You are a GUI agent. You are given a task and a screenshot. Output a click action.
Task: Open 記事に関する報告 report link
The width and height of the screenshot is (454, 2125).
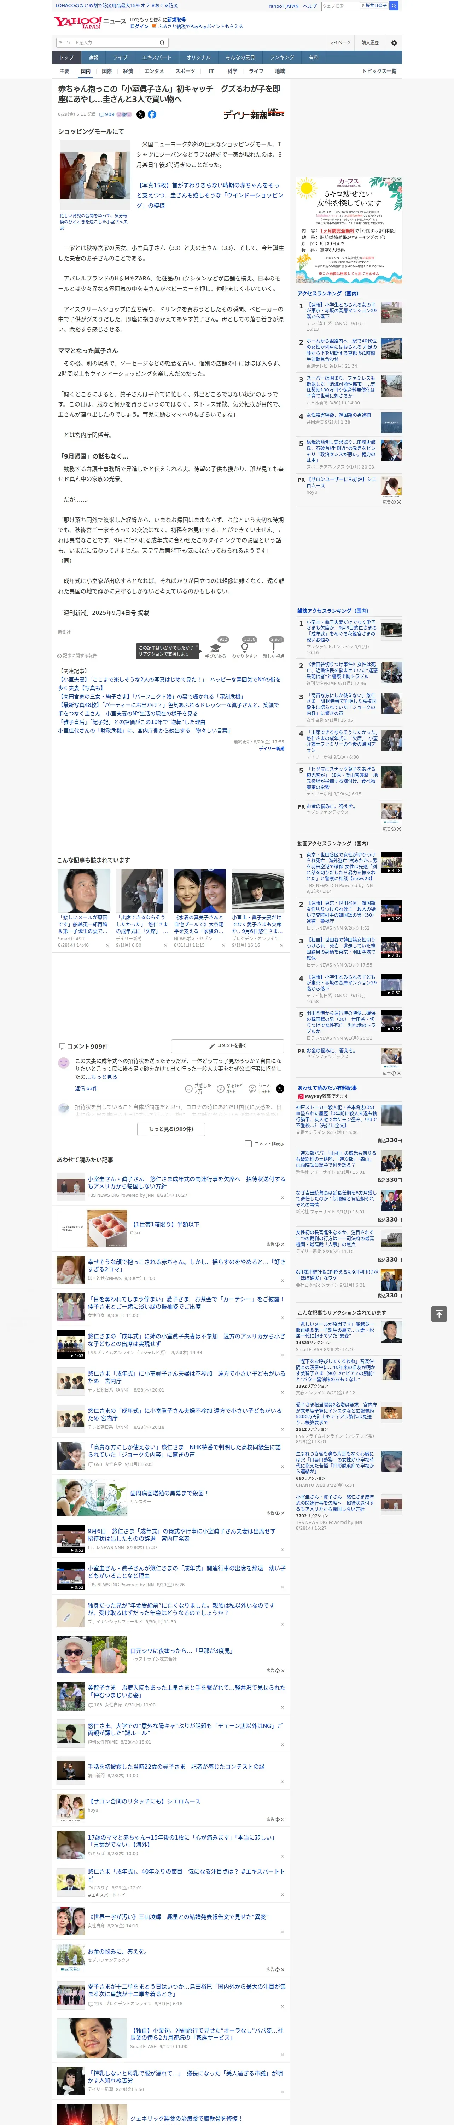(x=77, y=656)
